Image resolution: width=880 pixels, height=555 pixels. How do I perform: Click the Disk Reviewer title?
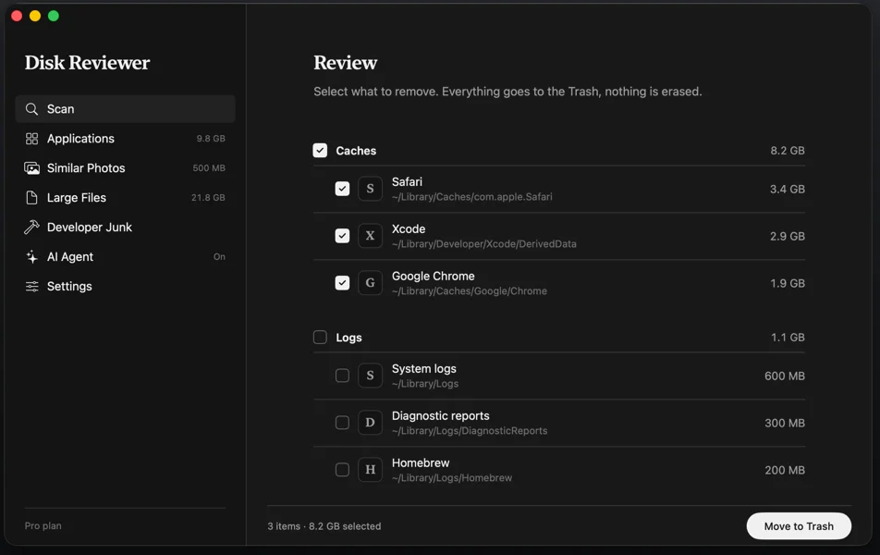[87, 63]
